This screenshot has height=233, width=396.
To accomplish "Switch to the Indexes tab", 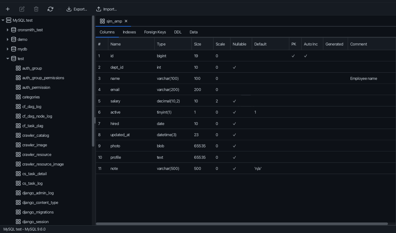I will [129, 32].
